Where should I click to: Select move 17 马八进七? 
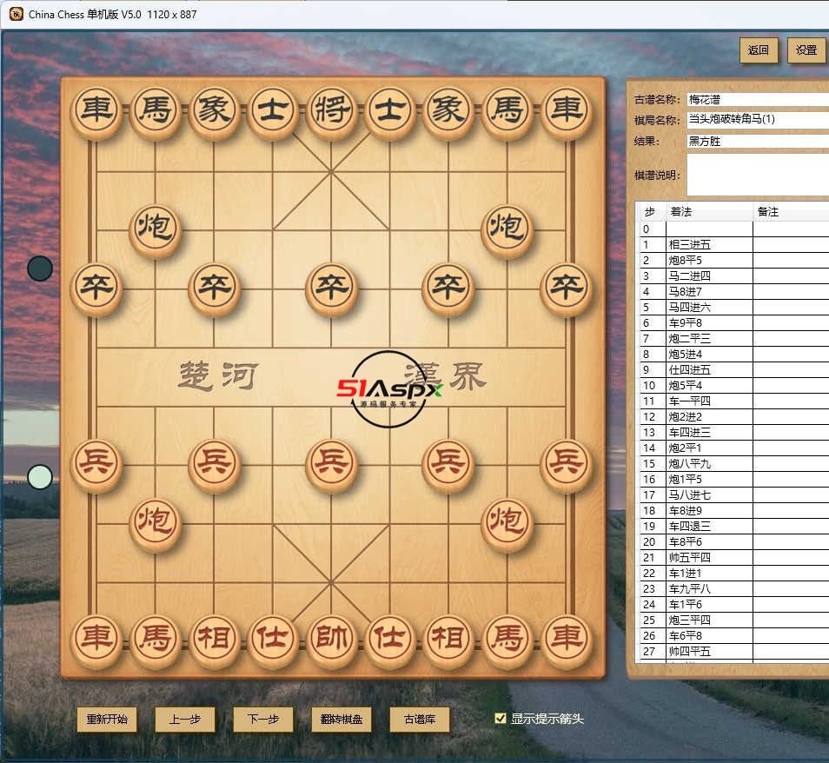point(734,495)
